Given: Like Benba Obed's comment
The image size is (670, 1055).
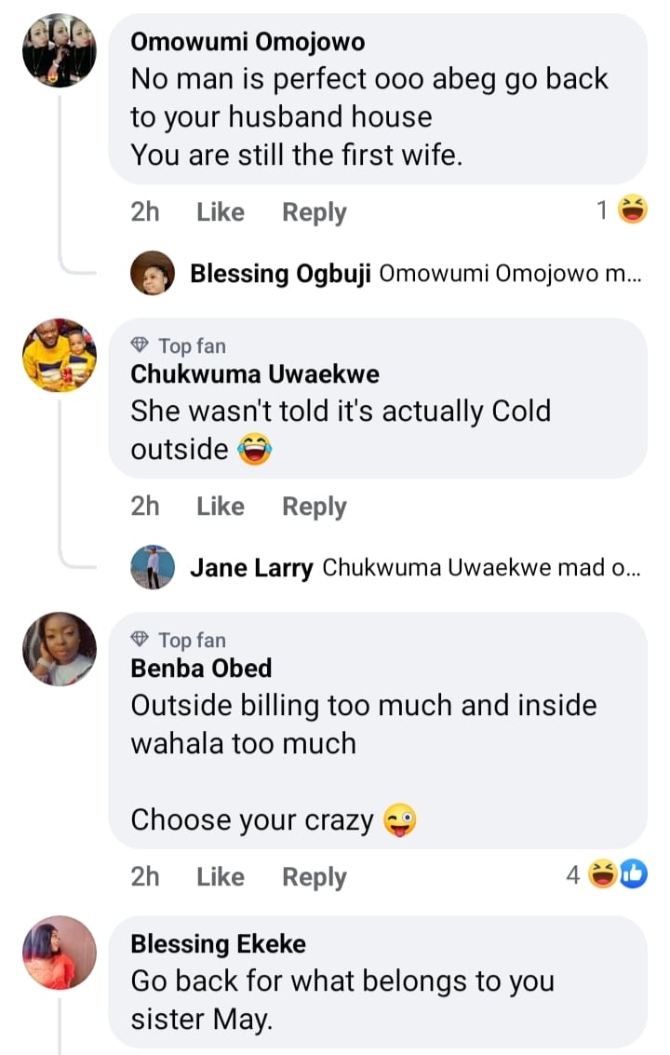Looking at the screenshot, I should pos(221,877).
